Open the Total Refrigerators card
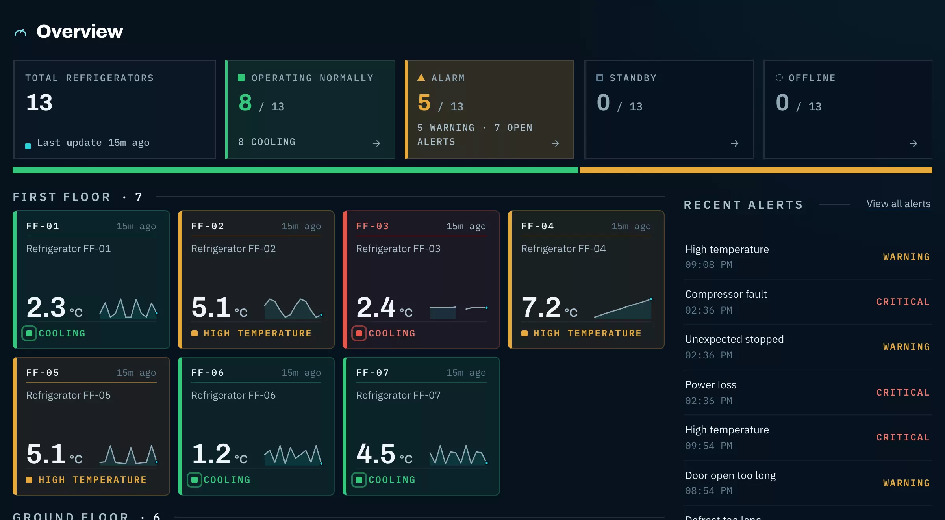The image size is (945, 520). click(x=114, y=110)
